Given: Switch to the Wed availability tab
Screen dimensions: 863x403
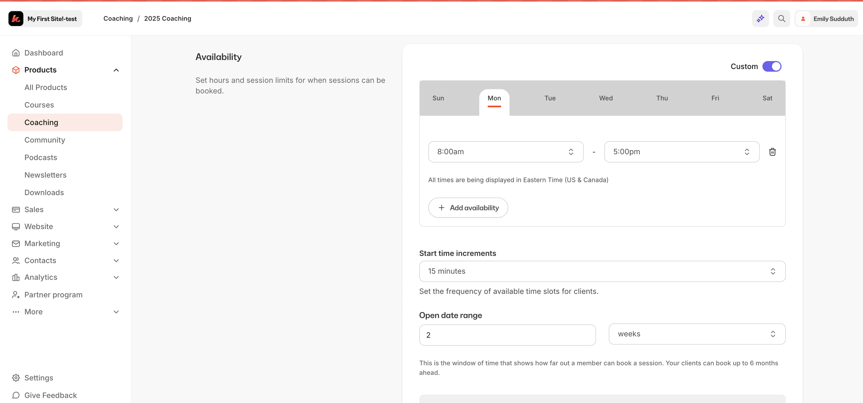Looking at the screenshot, I should (x=606, y=98).
